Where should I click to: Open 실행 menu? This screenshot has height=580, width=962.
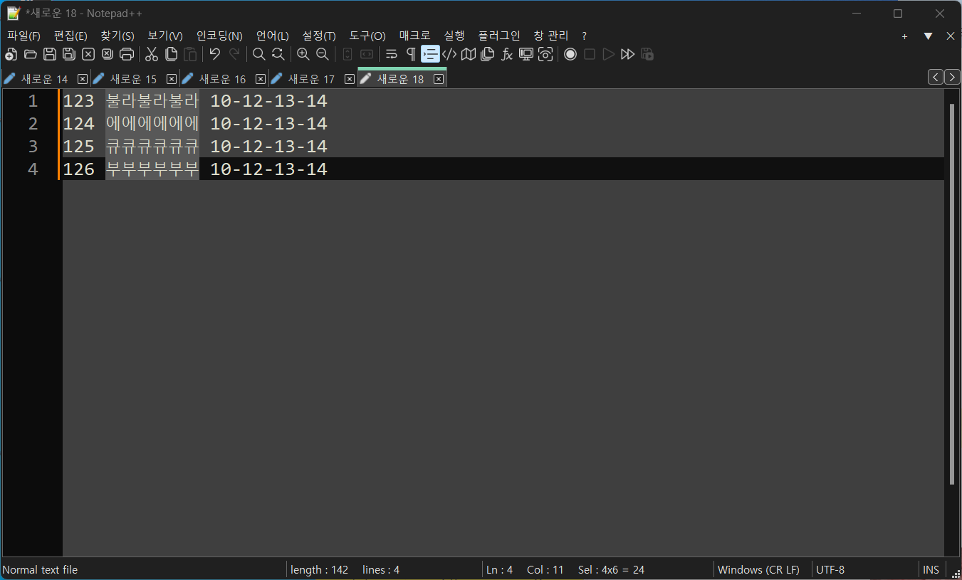pos(454,36)
